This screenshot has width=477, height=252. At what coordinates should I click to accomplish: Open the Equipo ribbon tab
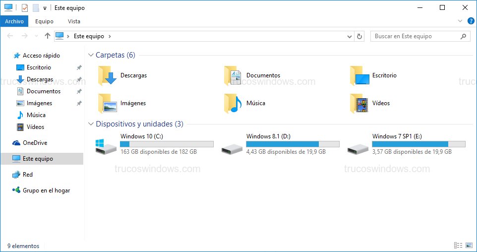[45, 21]
